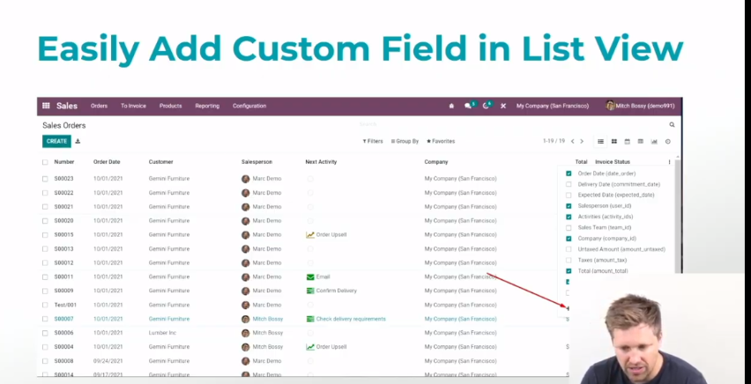Open the optional columns three-dot menu
The height and width of the screenshot is (384, 751).
[669, 162]
